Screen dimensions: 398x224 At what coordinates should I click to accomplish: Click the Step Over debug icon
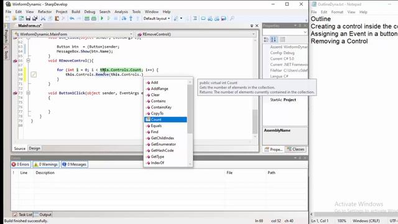[x=124, y=18]
